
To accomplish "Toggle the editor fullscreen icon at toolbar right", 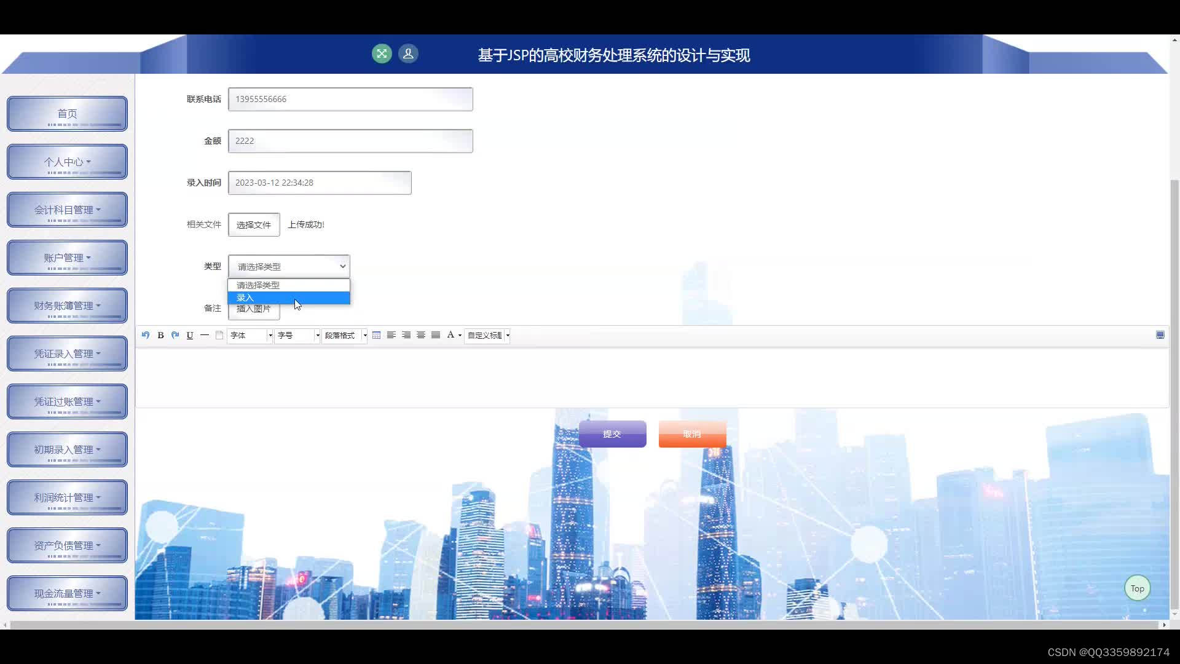I will (1160, 335).
